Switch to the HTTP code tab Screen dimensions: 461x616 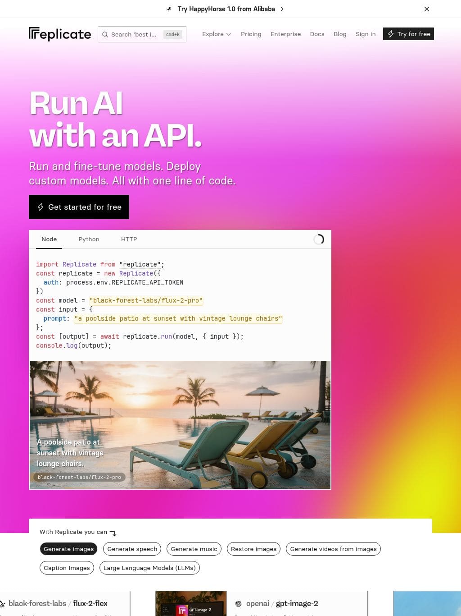[129, 239]
